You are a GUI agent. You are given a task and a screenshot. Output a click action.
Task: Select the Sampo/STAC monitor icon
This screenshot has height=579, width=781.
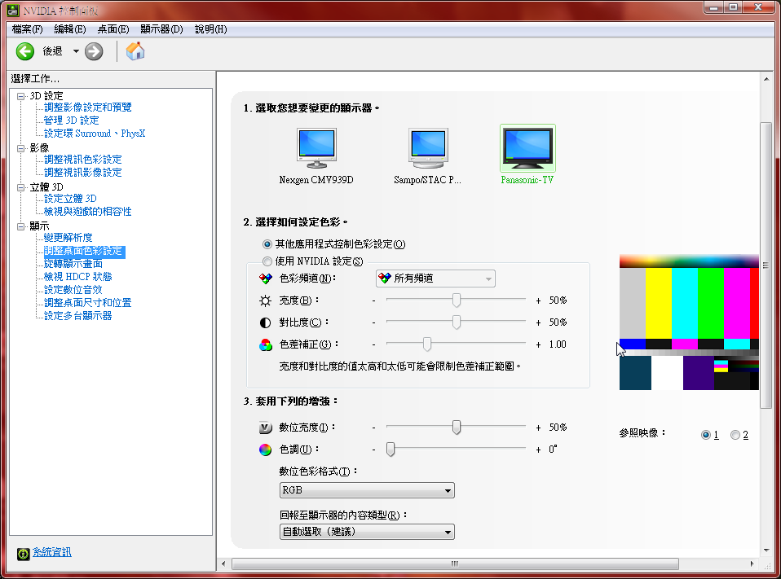[427, 147]
